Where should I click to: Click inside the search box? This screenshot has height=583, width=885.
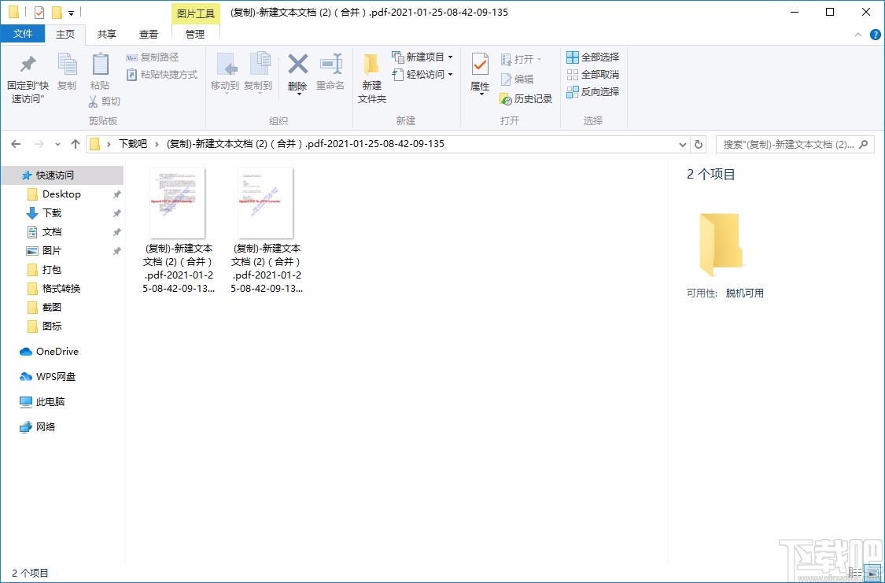(x=787, y=144)
